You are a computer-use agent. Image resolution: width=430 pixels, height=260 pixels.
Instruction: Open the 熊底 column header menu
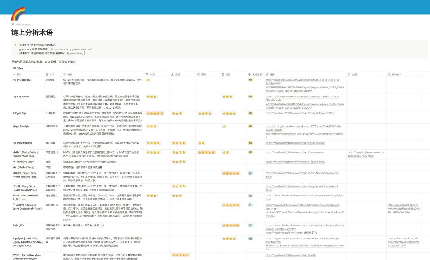point(182,74)
